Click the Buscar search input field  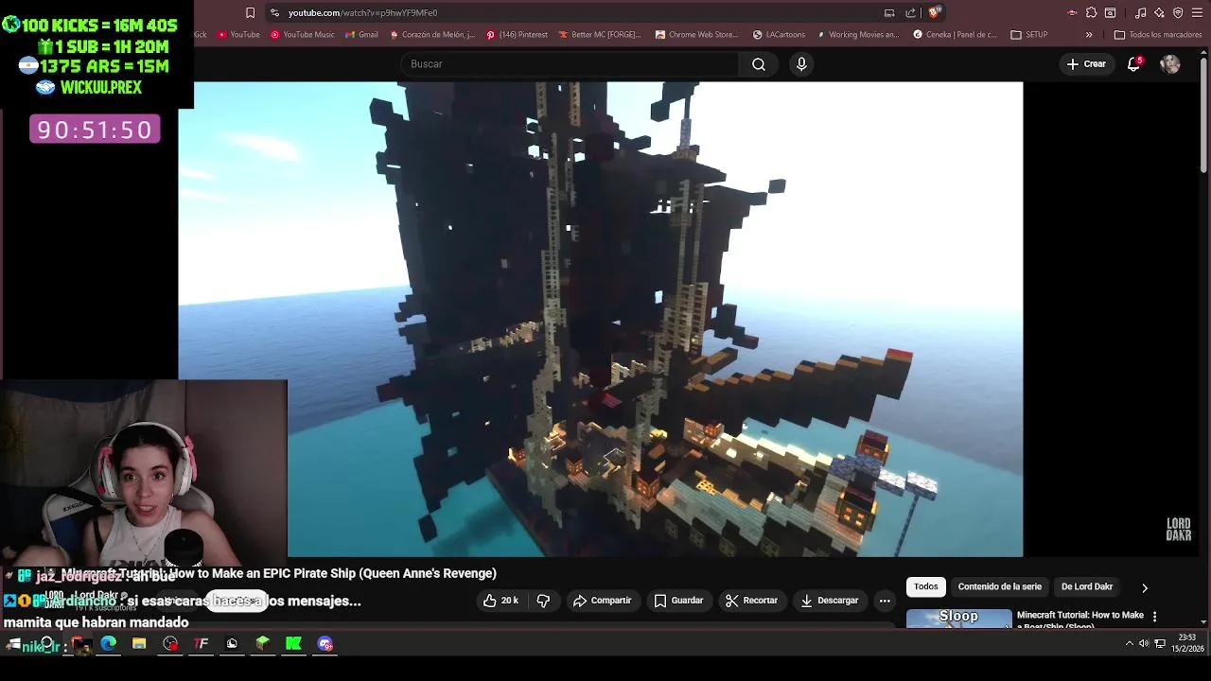[x=570, y=64]
